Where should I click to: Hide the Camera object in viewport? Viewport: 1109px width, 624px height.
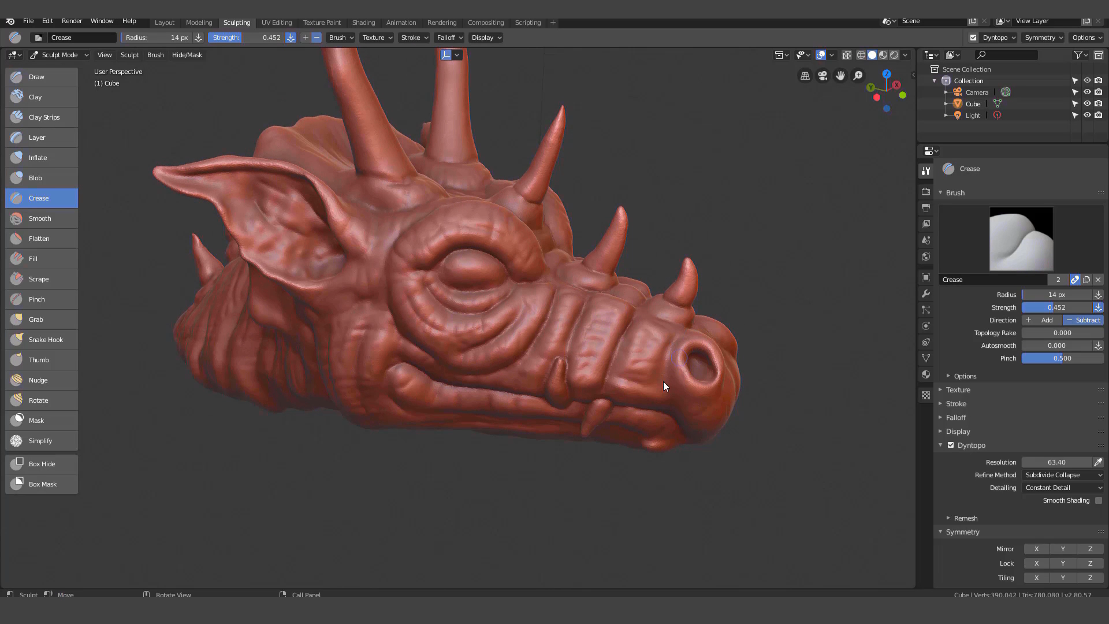[x=1087, y=92]
